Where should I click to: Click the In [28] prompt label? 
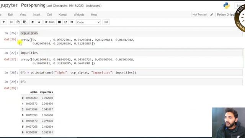(11, 72)
